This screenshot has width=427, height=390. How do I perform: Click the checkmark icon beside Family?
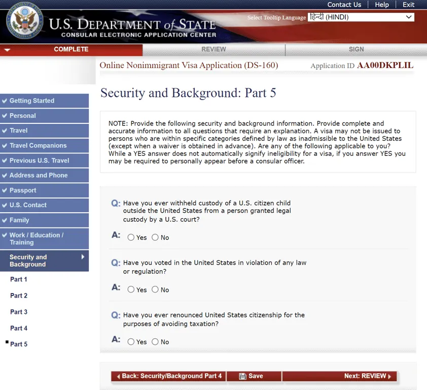click(x=5, y=220)
